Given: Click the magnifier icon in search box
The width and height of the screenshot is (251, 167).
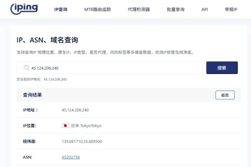Looking at the screenshot, I should pyautogui.click(x=26, y=68).
